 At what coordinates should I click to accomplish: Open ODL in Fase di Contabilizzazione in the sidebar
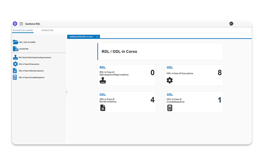(32, 77)
